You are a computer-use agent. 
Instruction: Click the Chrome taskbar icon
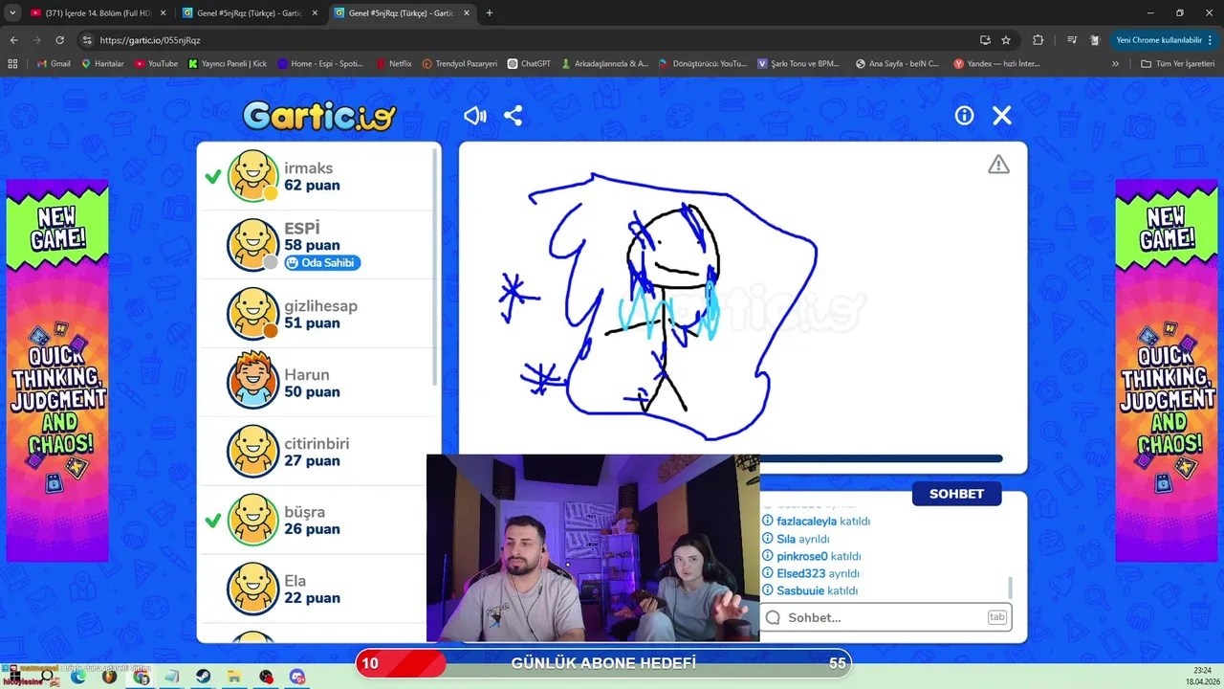[x=142, y=677]
